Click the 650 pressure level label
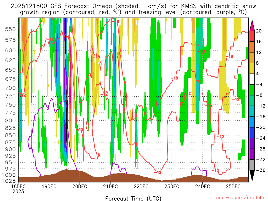 tap(10, 70)
